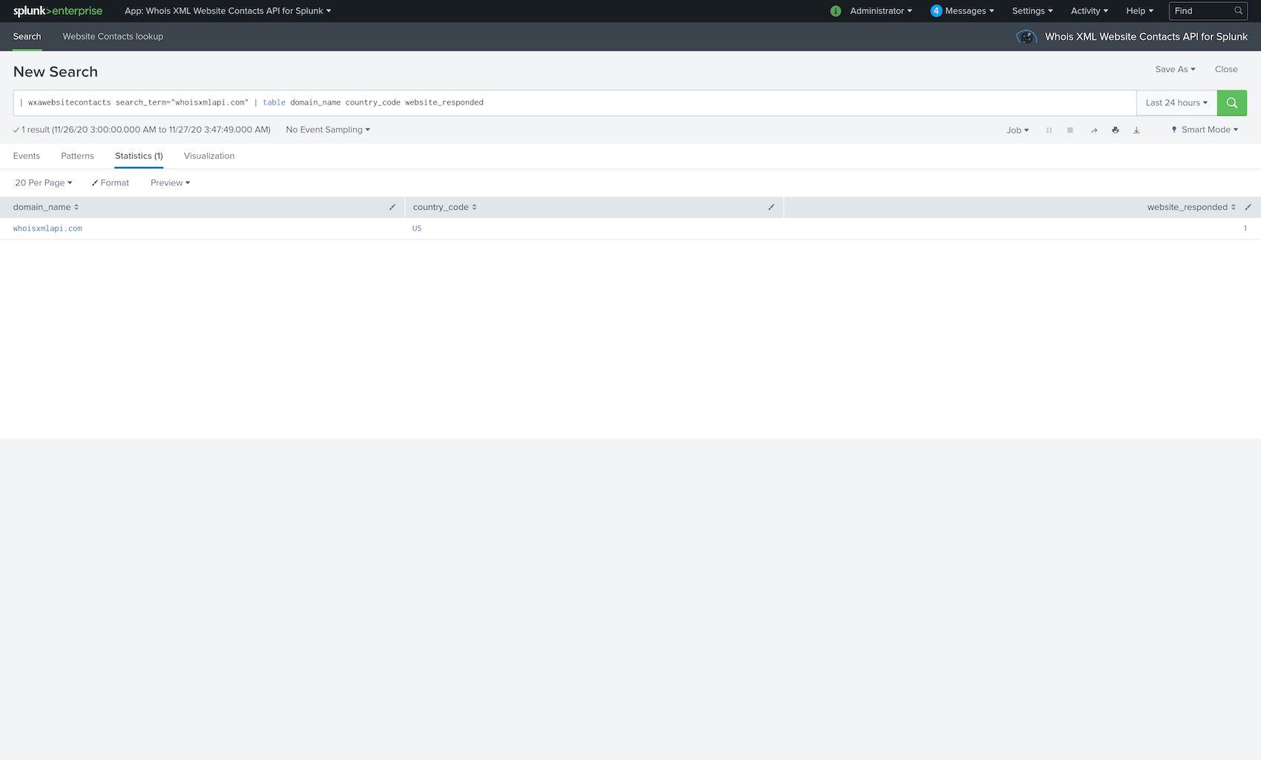Viewport: 1261px width, 760px height.
Task: Click website_responded value 1
Action: coord(1245,228)
